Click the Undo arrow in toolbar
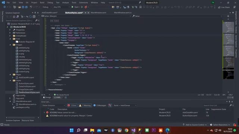The image size is (239, 134). 31,7
